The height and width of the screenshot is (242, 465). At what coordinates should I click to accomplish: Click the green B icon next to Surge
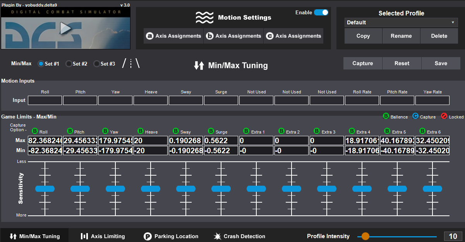211,131
